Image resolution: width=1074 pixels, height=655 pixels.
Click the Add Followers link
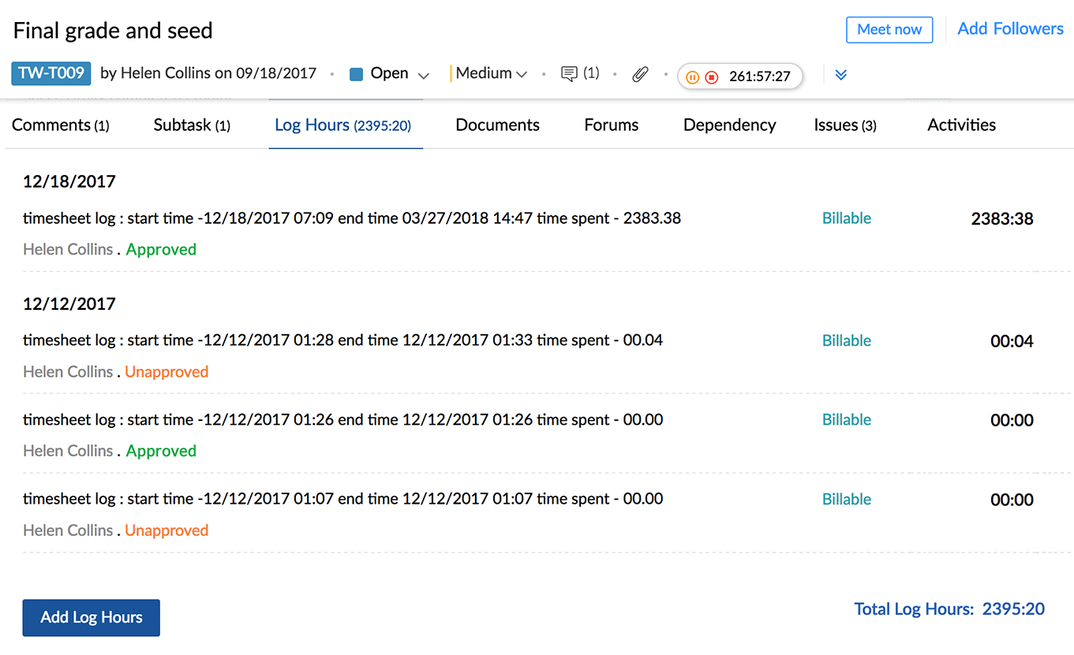[1010, 29]
